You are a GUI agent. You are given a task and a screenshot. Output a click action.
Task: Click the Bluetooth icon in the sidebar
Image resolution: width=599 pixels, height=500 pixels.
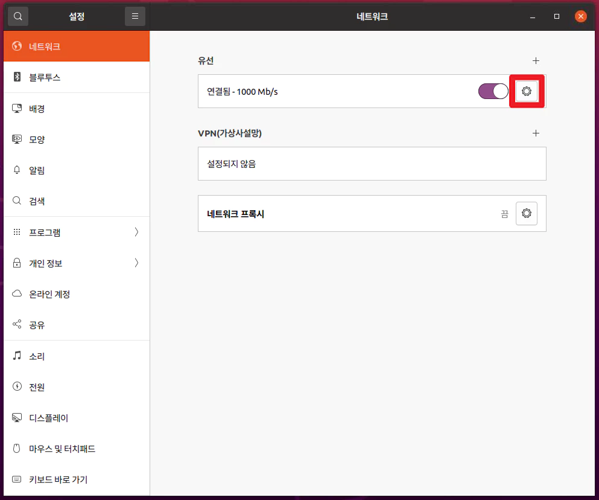click(x=17, y=77)
